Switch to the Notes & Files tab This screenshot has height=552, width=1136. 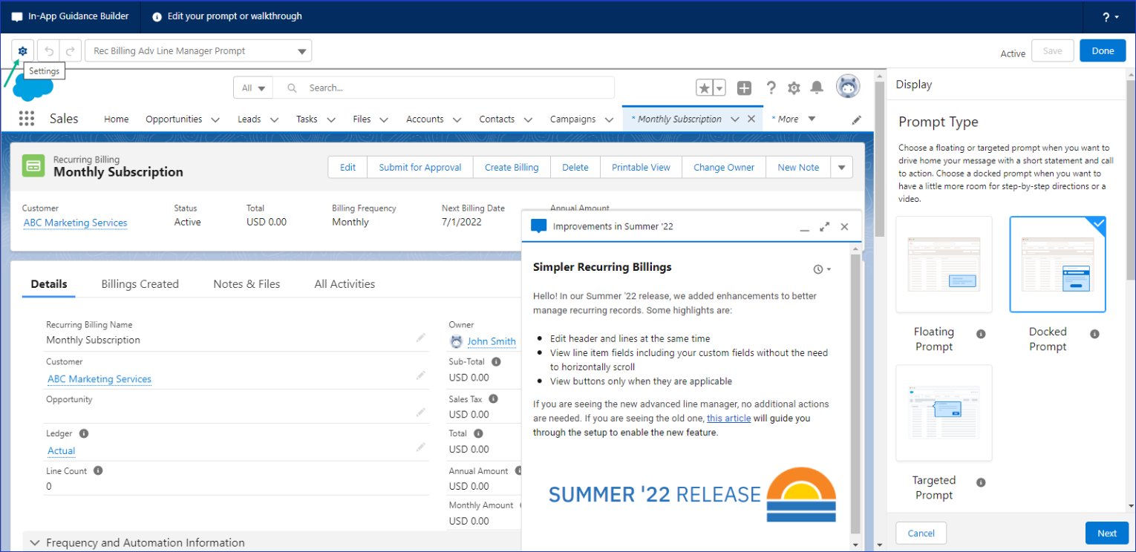coord(247,283)
